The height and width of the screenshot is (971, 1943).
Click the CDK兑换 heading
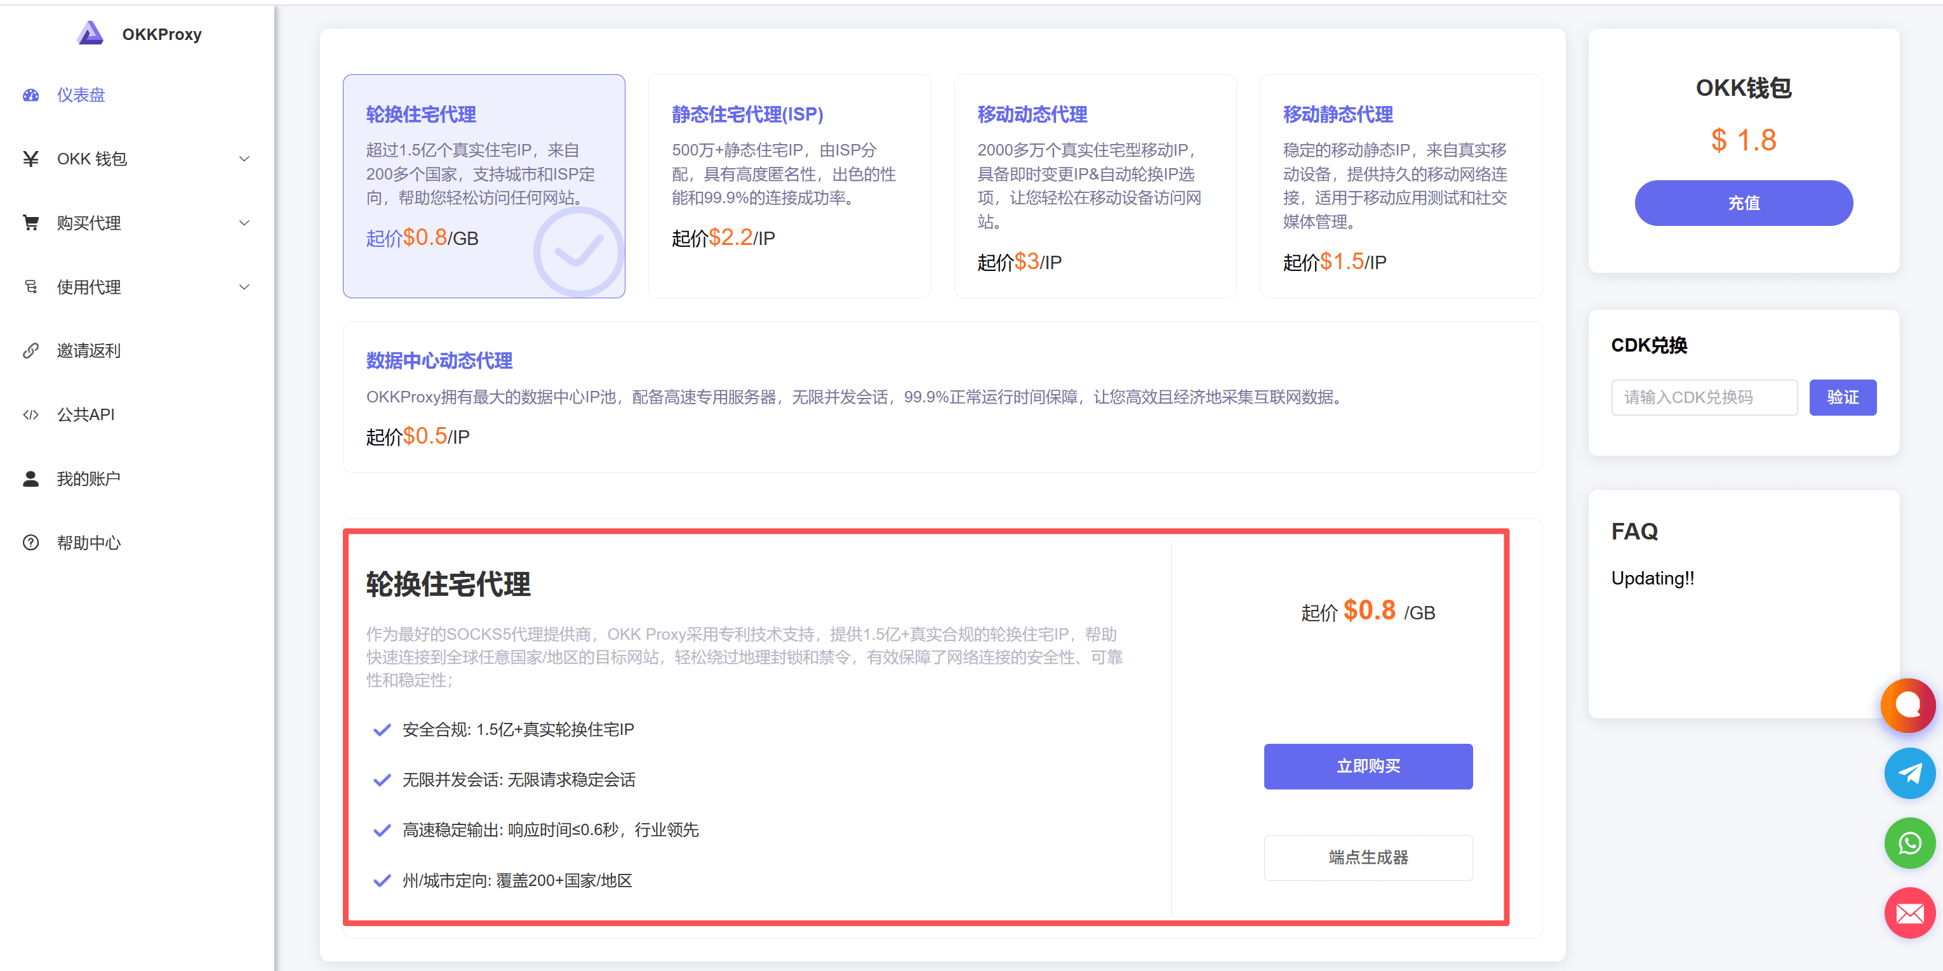click(1649, 345)
